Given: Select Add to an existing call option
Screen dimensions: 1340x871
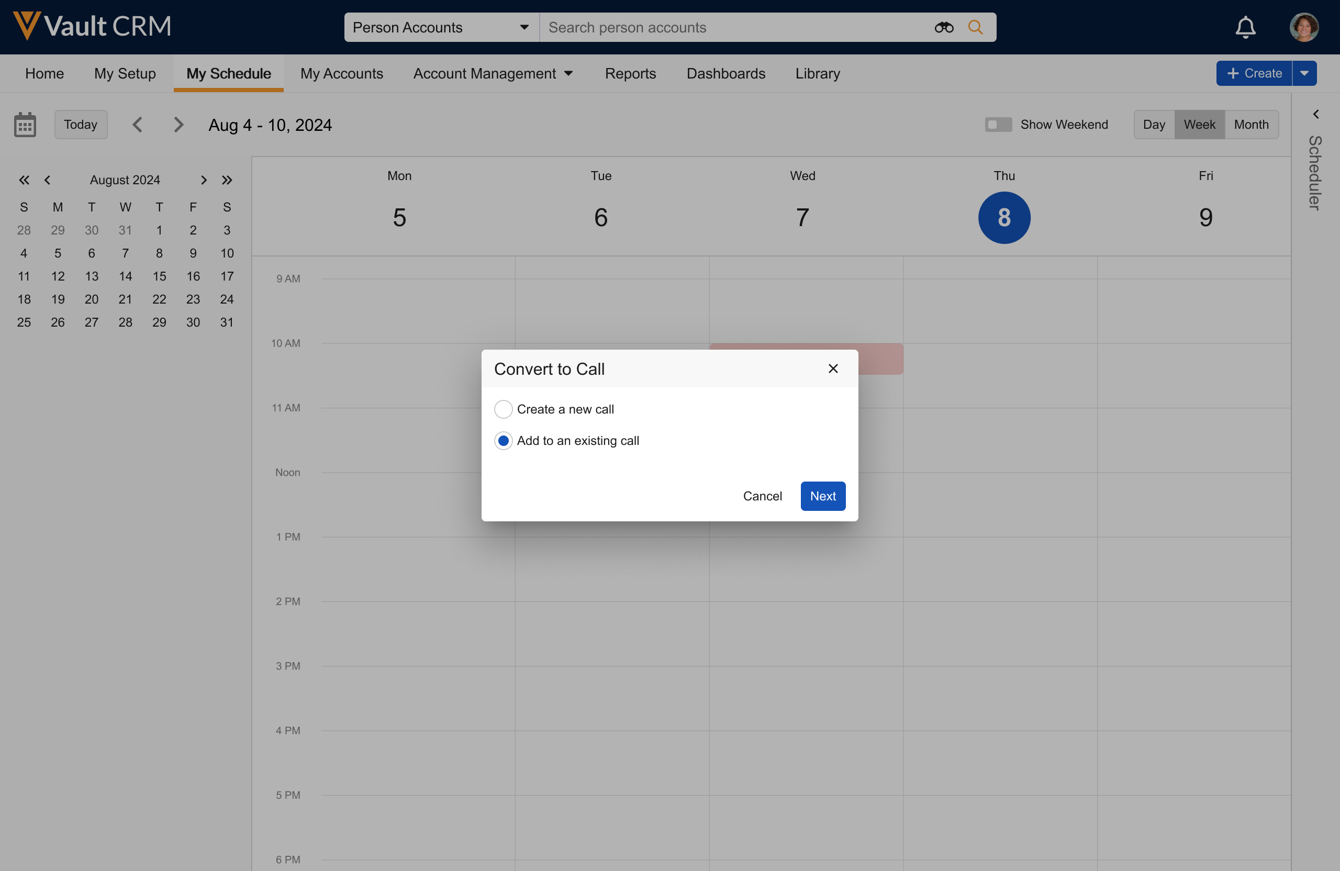Looking at the screenshot, I should pyautogui.click(x=503, y=440).
